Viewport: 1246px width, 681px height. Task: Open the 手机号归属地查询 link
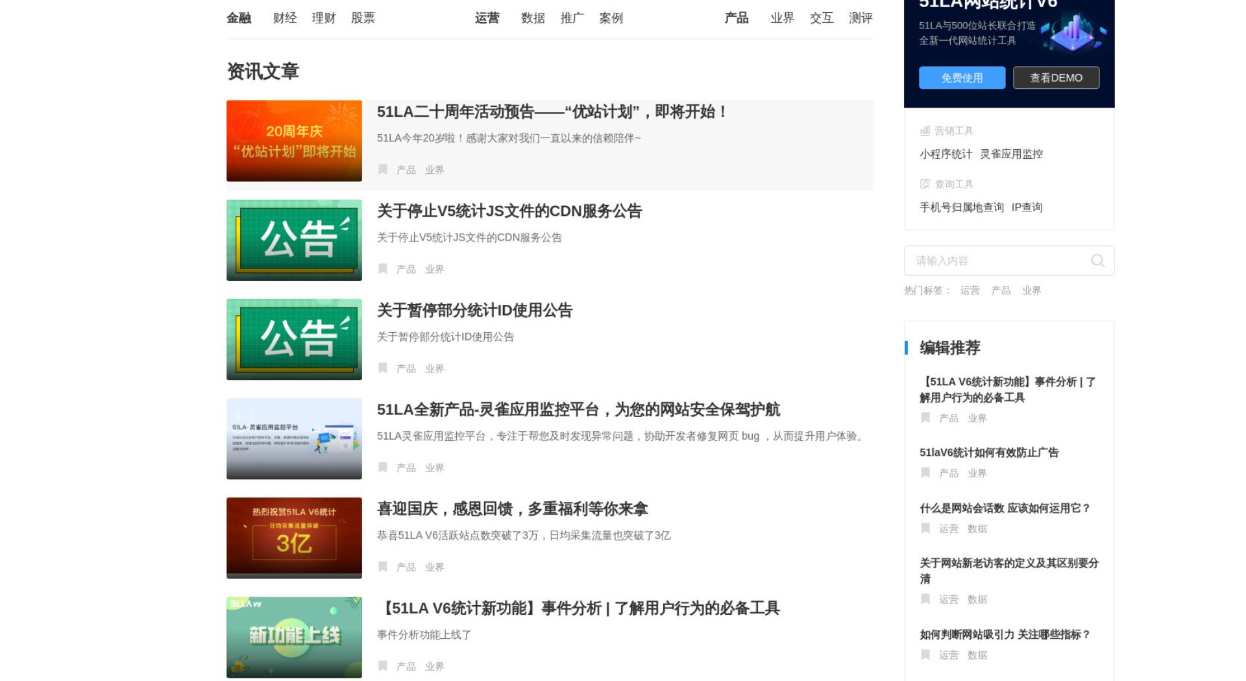click(x=961, y=207)
